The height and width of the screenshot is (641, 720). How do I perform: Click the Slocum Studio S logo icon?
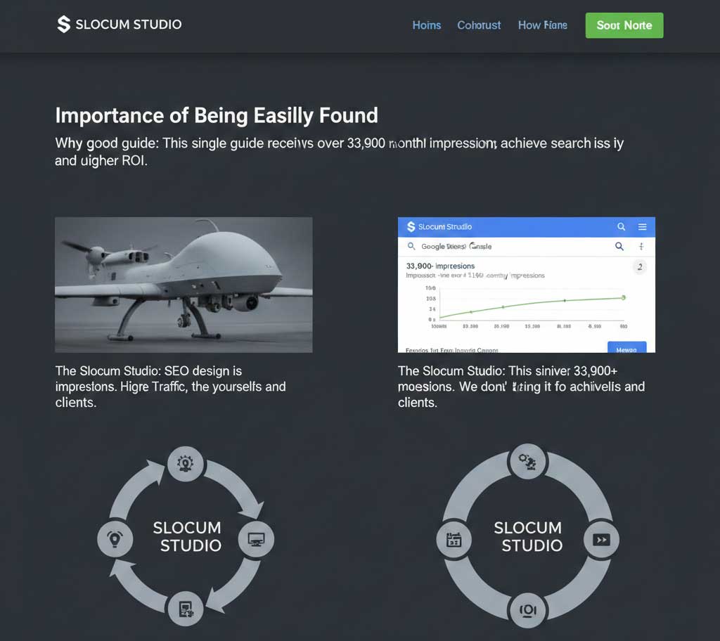tap(63, 25)
